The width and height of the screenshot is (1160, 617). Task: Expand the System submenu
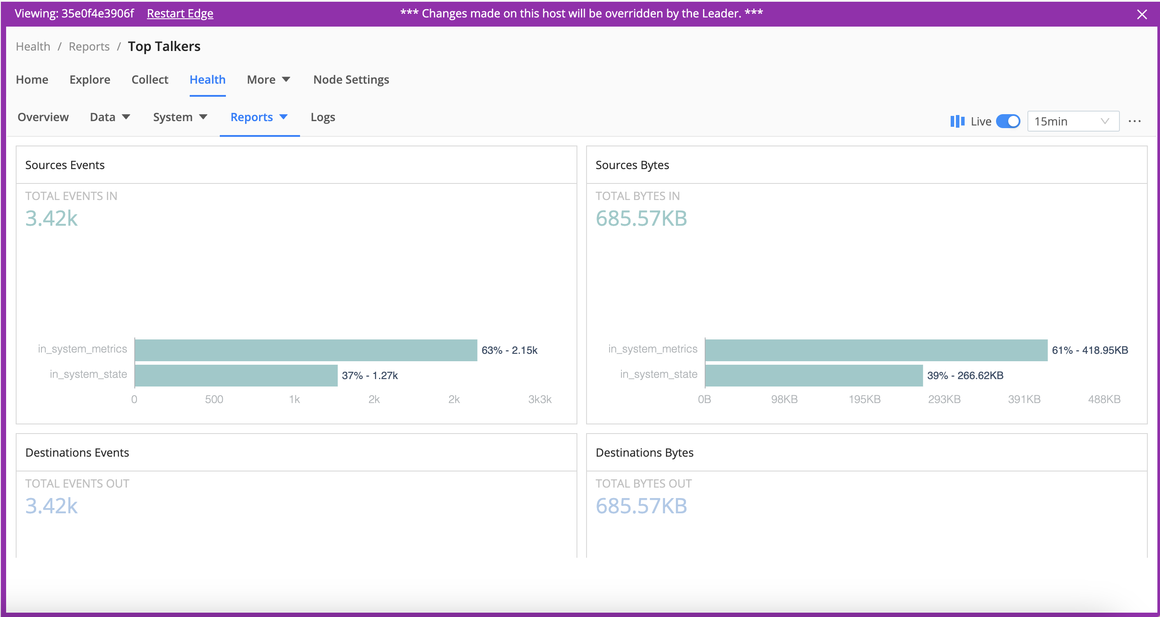coord(180,117)
